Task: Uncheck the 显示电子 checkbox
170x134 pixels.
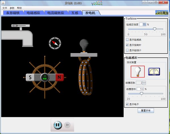Action: pos(127,104)
